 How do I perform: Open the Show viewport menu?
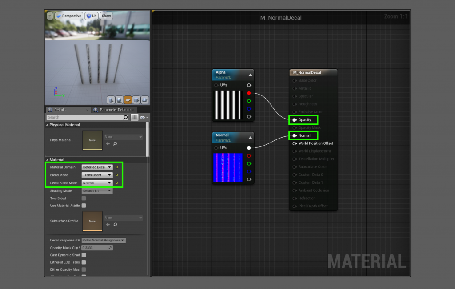(x=106, y=16)
